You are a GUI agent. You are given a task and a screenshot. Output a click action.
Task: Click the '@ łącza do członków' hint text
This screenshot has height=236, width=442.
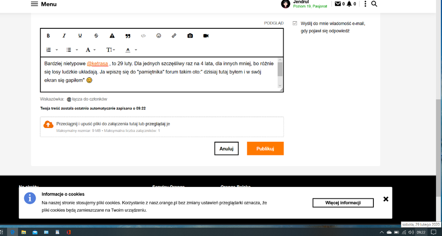pyautogui.click(x=87, y=99)
